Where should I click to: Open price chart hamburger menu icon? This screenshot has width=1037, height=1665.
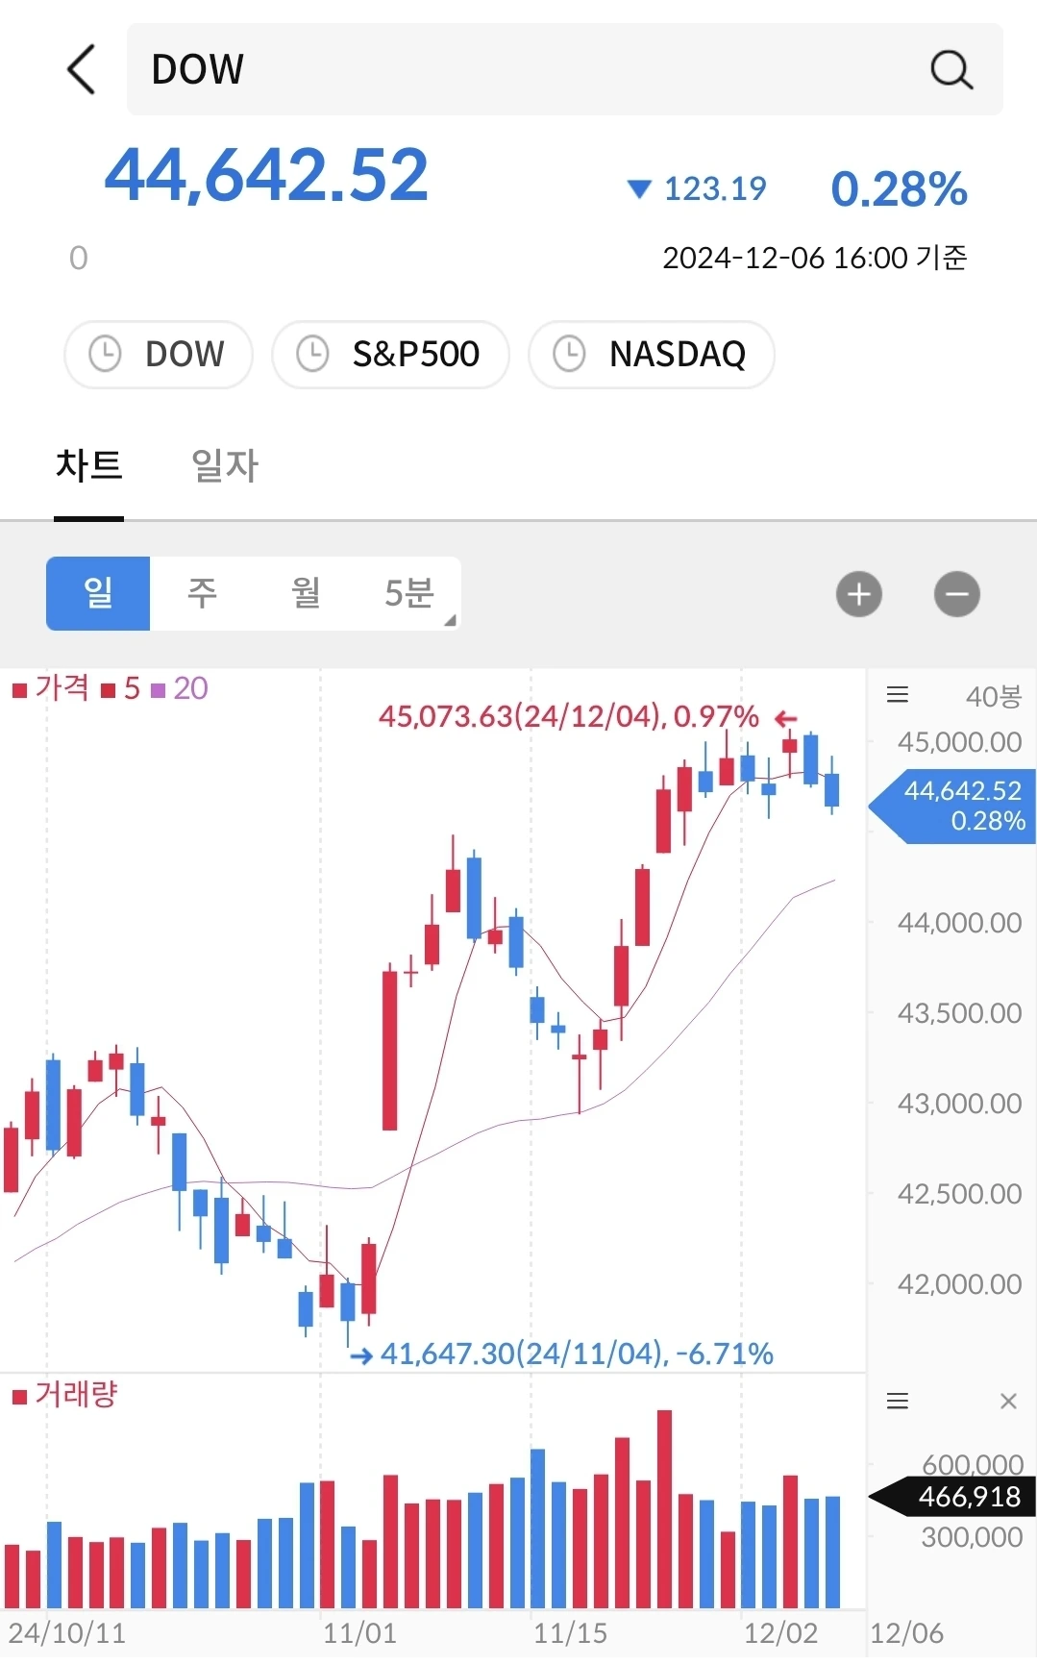tap(897, 695)
